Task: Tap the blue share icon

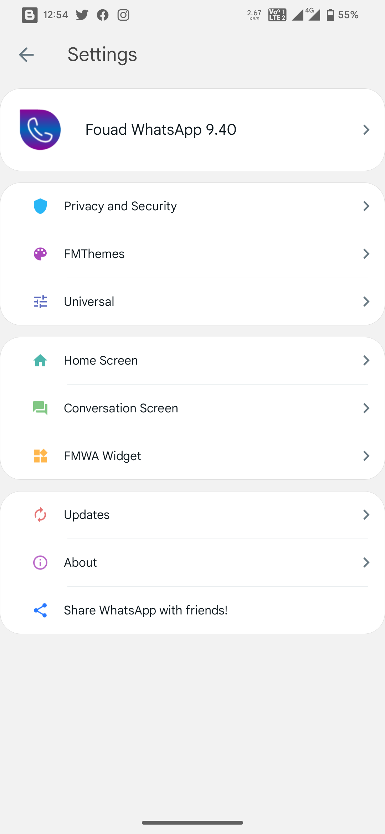Action: (x=40, y=610)
